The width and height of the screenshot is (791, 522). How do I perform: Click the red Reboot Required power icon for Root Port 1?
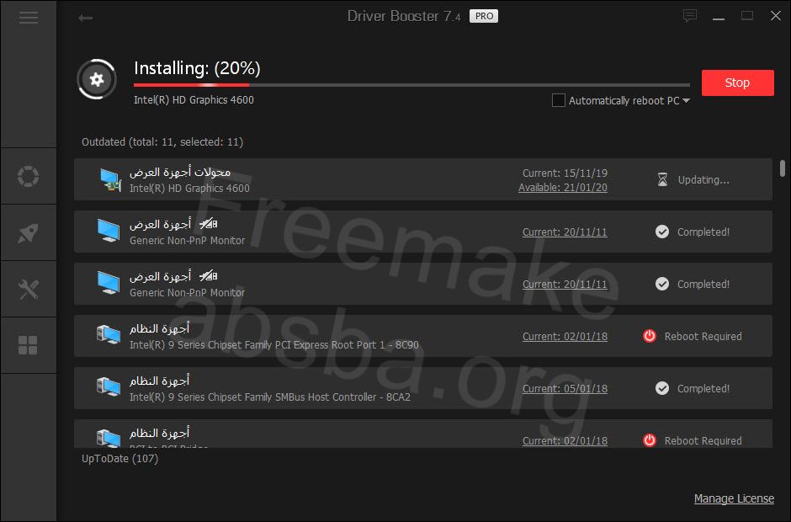(650, 336)
